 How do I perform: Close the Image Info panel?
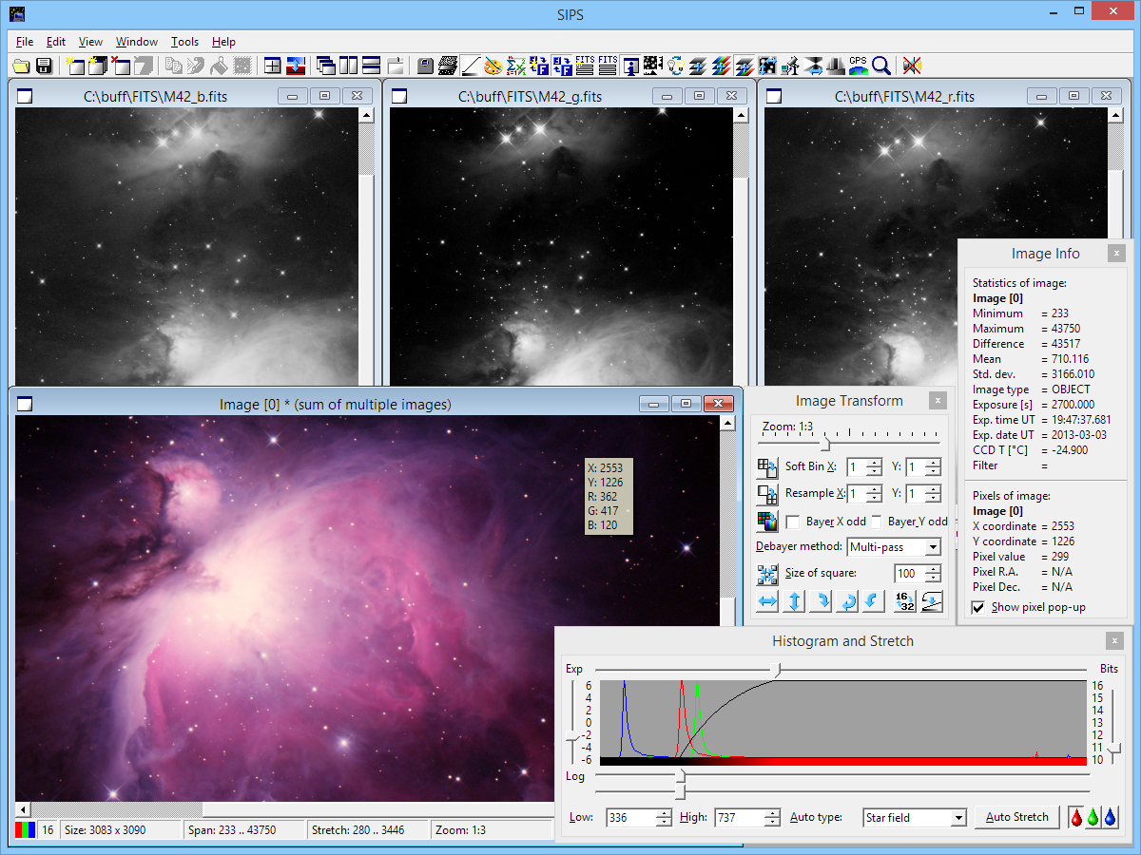coord(1115,254)
